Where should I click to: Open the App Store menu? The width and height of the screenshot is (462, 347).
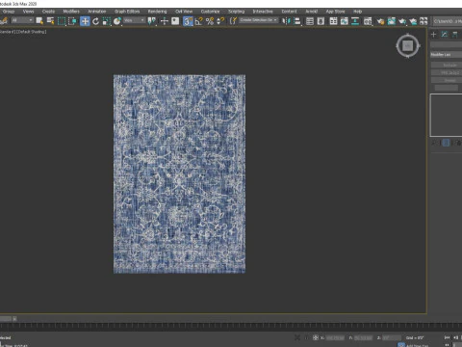(335, 12)
